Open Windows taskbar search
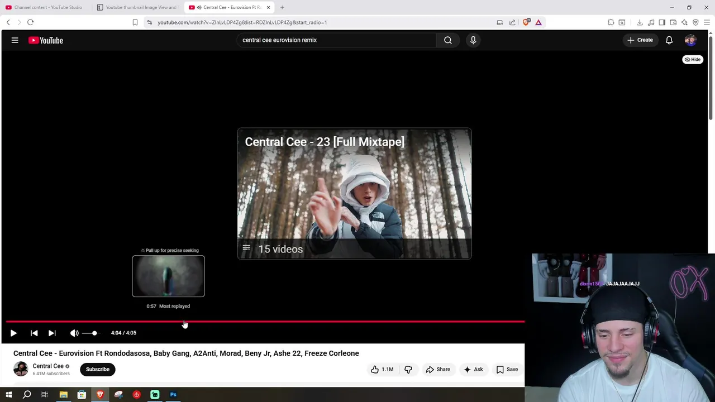The height and width of the screenshot is (402, 715). click(27, 395)
